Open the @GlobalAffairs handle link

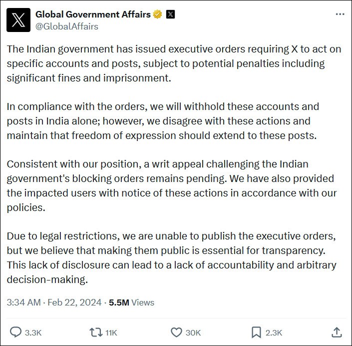(67, 26)
